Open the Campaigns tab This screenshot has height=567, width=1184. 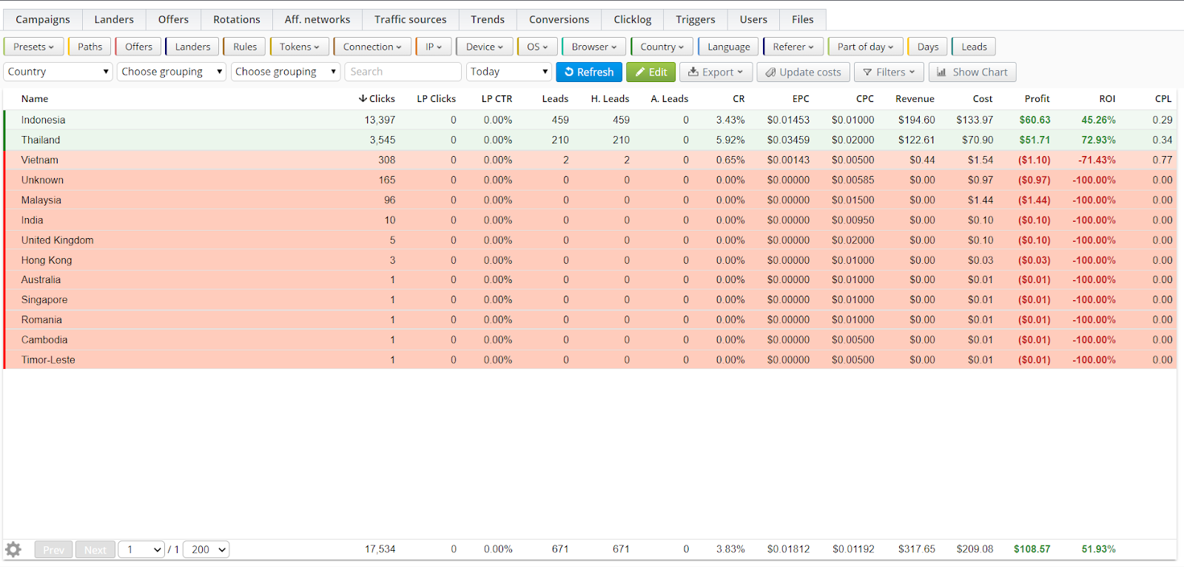coord(43,19)
